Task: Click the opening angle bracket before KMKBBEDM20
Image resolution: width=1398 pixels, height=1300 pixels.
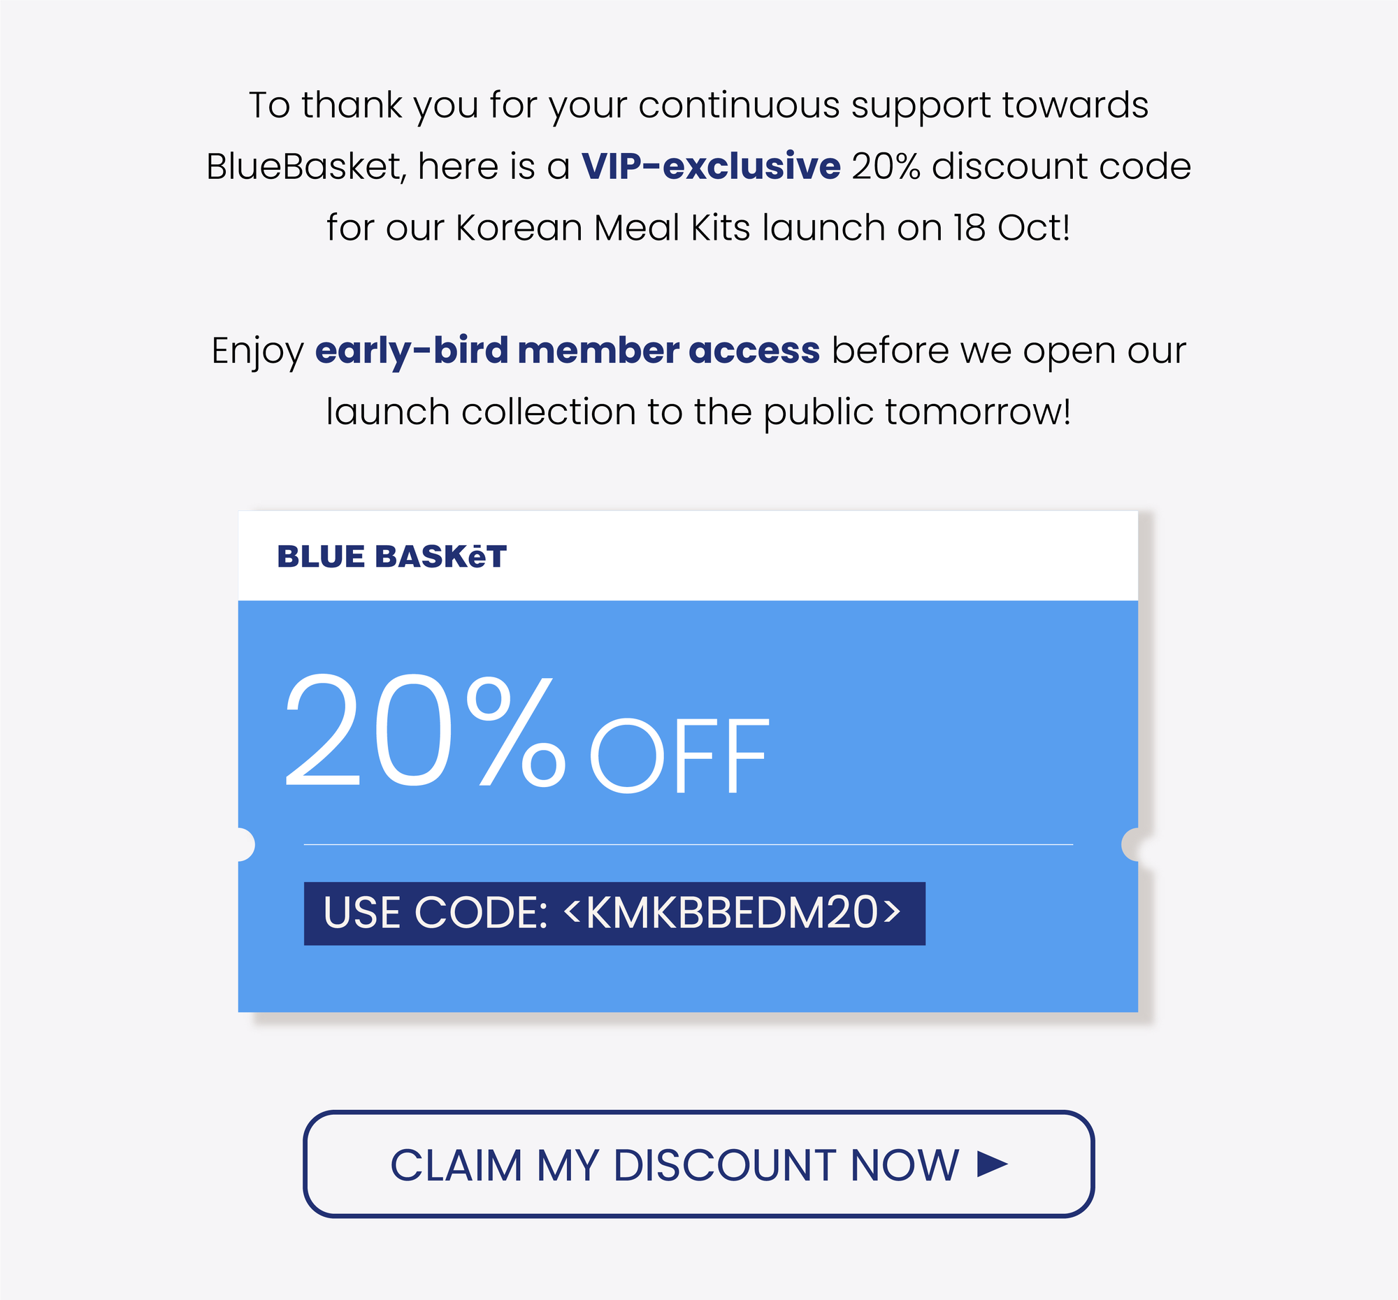Action: [572, 911]
